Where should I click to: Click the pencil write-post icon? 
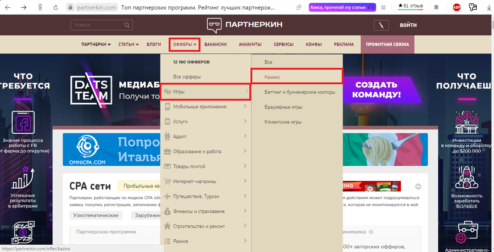coord(381,25)
